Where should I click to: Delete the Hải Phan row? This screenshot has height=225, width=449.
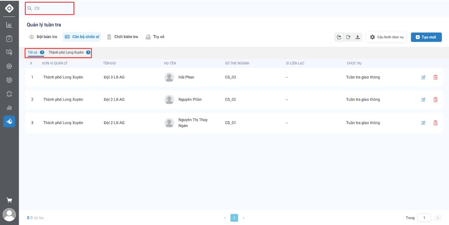[435, 77]
